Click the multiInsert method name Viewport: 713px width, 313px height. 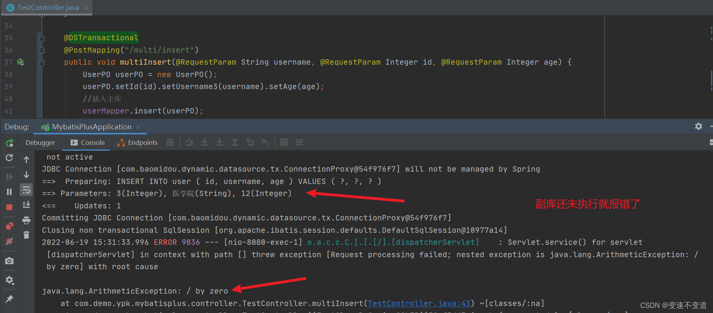click(146, 62)
